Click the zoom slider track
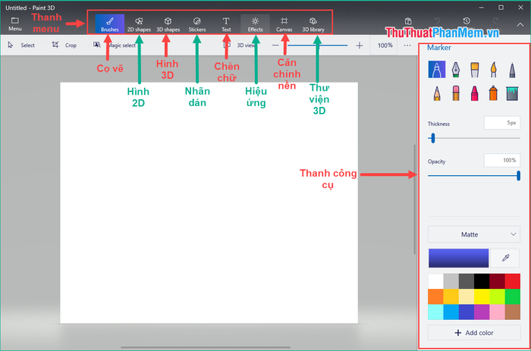This screenshot has height=351, width=531. coord(317,45)
